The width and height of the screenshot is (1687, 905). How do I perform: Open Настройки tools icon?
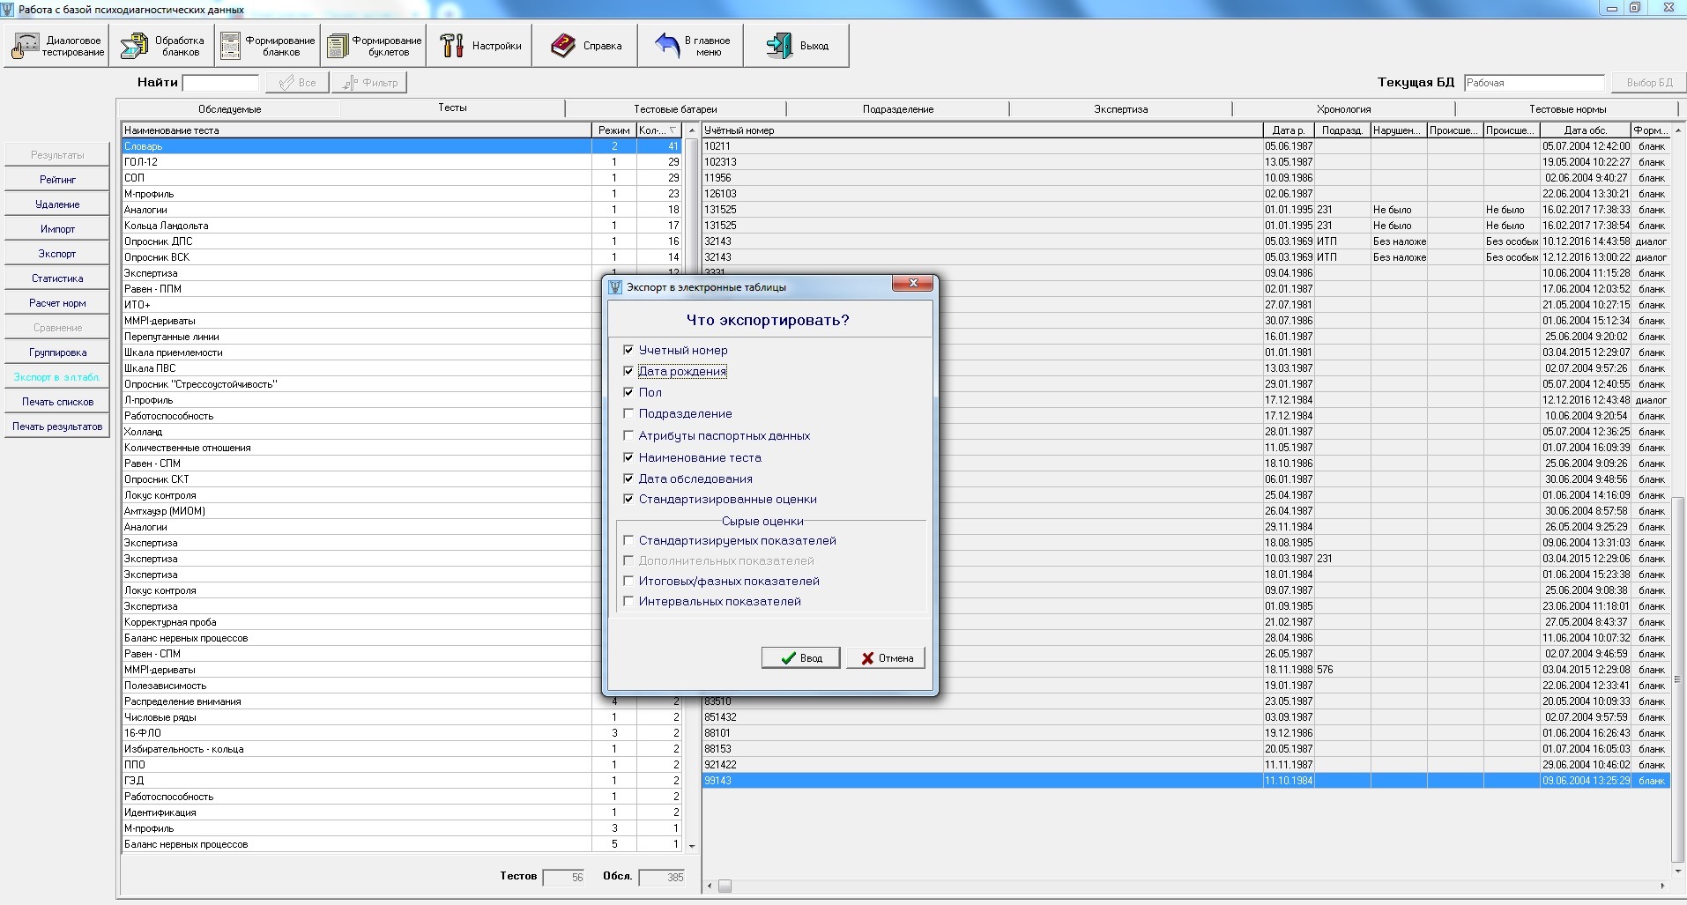452,46
